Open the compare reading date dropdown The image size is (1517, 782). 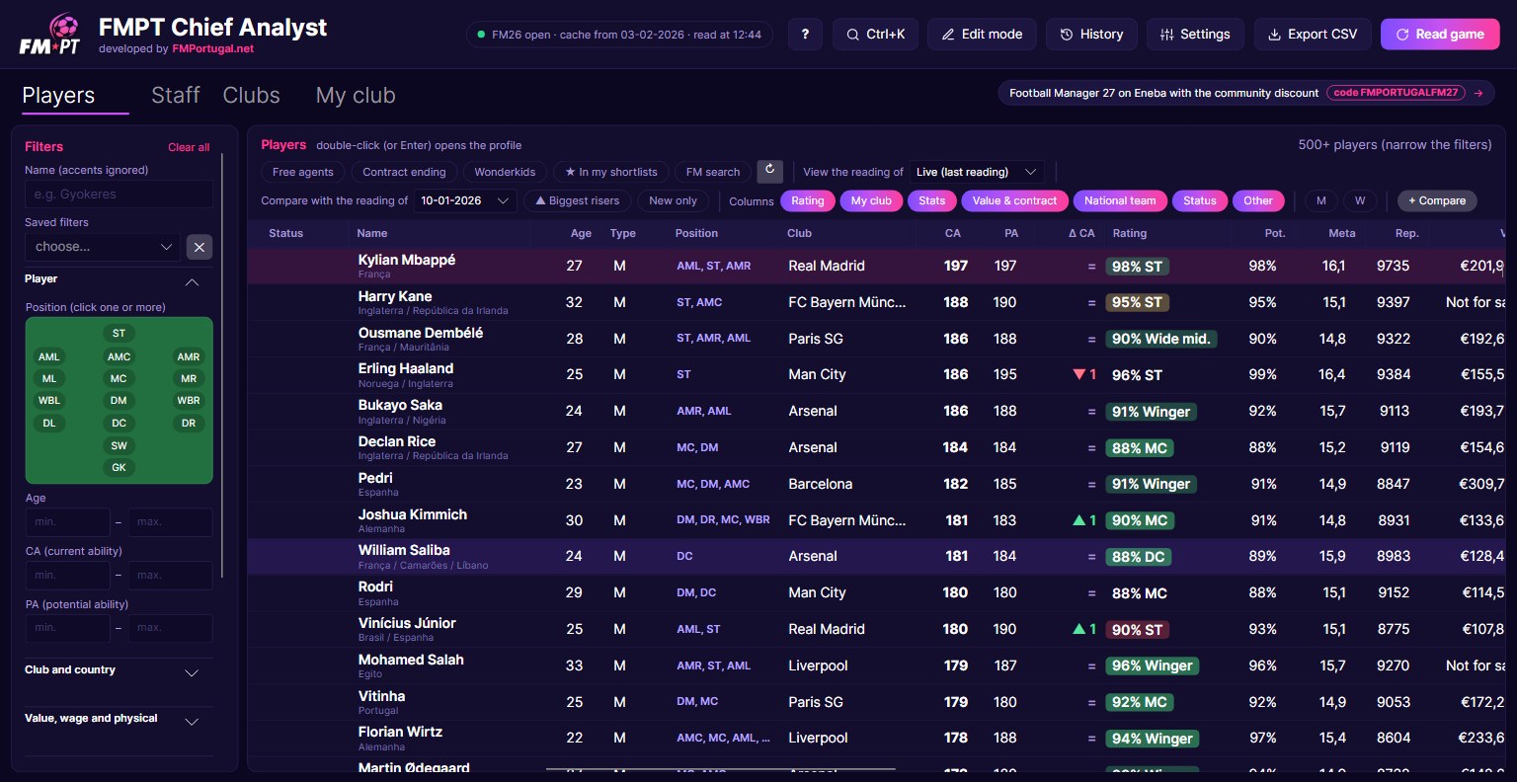tap(464, 200)
